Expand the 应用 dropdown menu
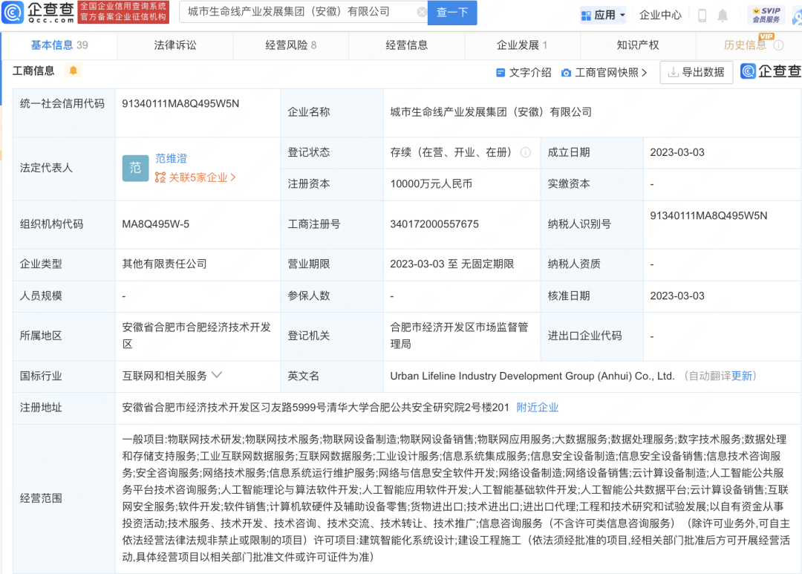 click(603, 15)
